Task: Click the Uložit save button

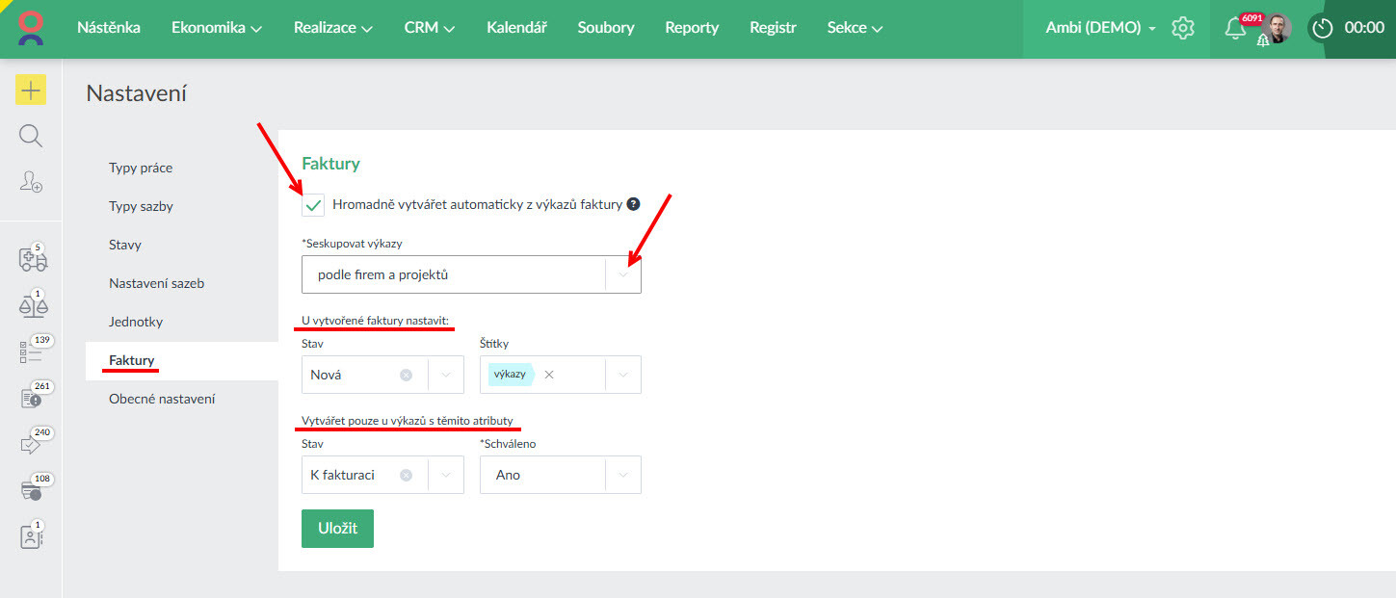Action: [x=337, y=529]
